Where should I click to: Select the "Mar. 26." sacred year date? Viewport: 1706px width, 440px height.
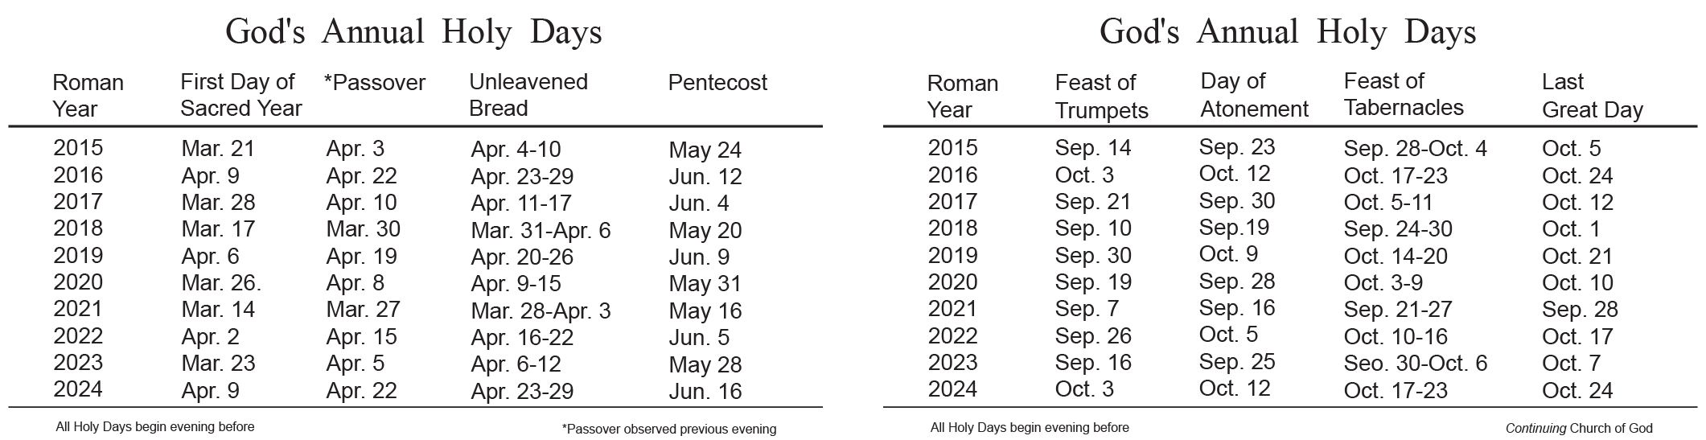click(221, 283)
